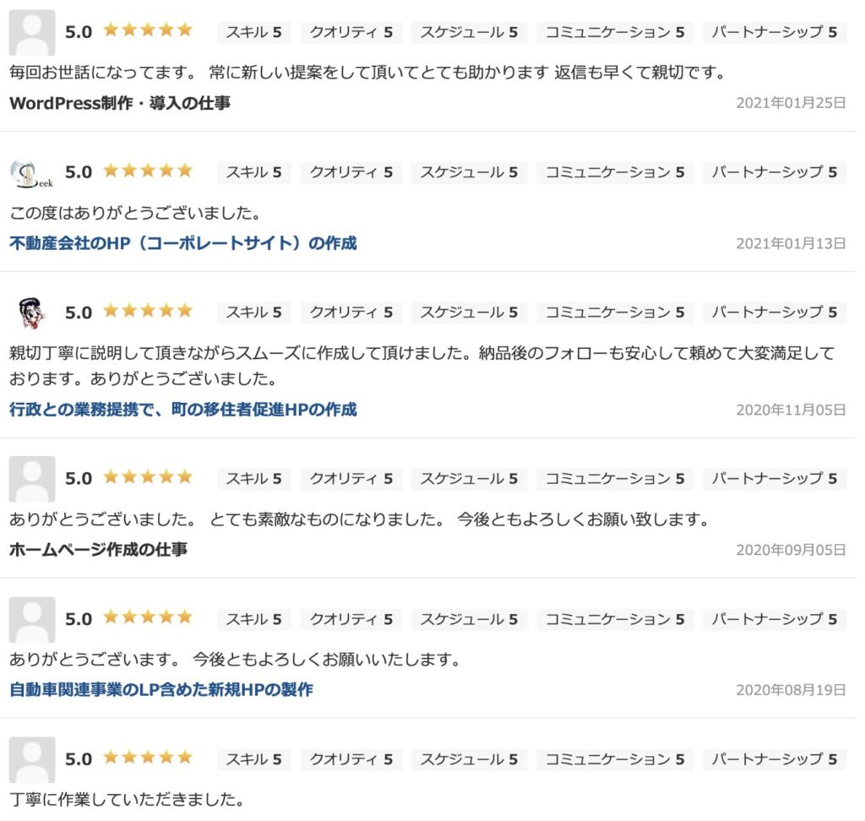
Task: Open 自動車関連事業のLP含めた新規HPの製作 link
Action: point(161,690)
